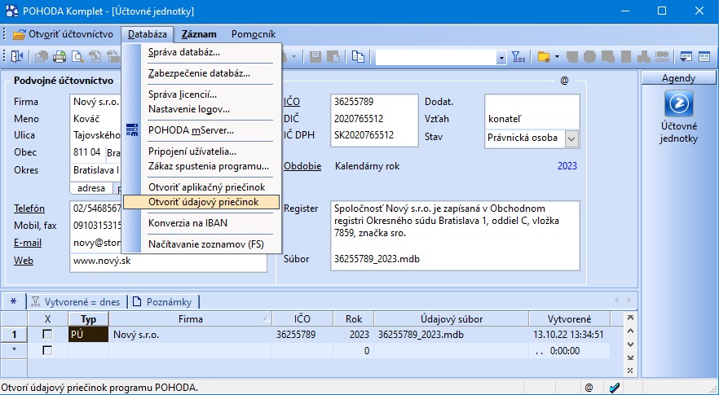The width and height of the screenshot is (719, 395).
Task: Click the Telefón label link
Action: click(x=29, y=208)
